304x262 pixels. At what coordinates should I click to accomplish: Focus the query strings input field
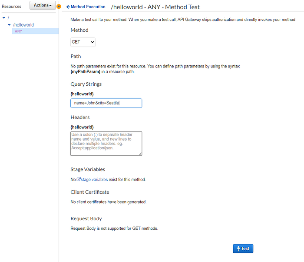coord(106,103)
